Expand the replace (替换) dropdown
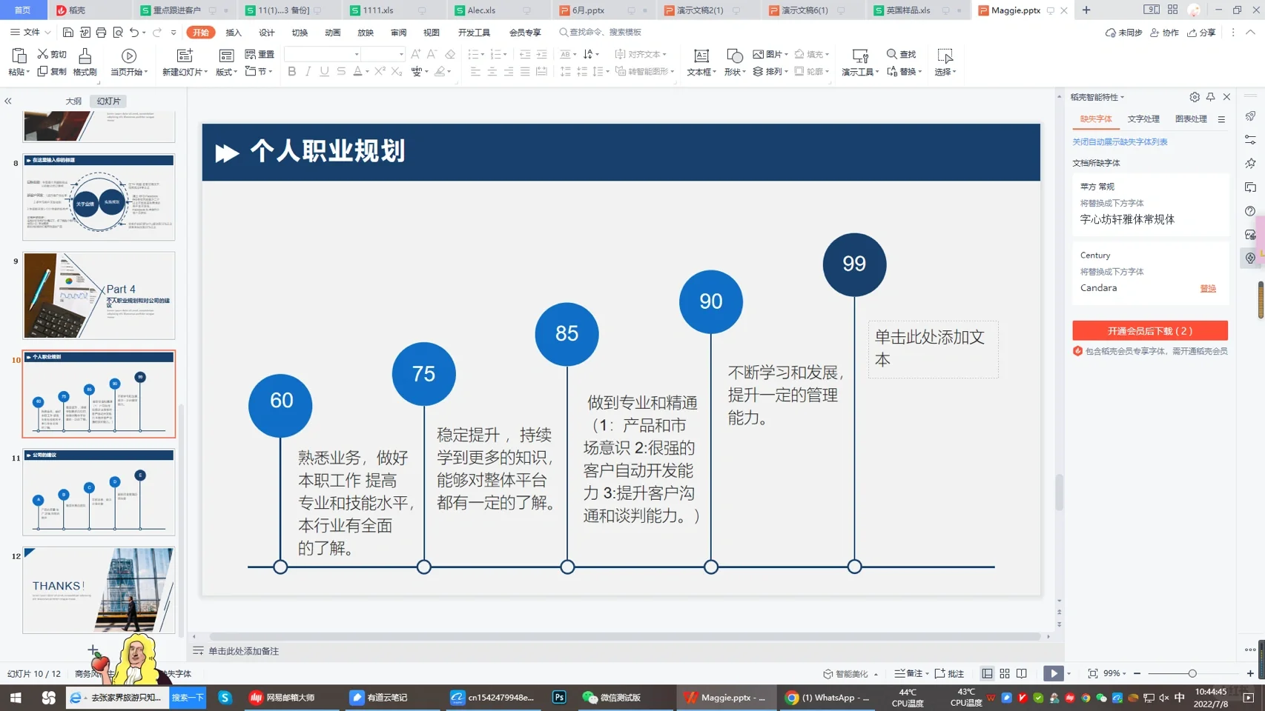 pos(920,72)
